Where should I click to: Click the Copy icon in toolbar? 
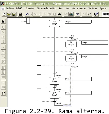[49, 14]
